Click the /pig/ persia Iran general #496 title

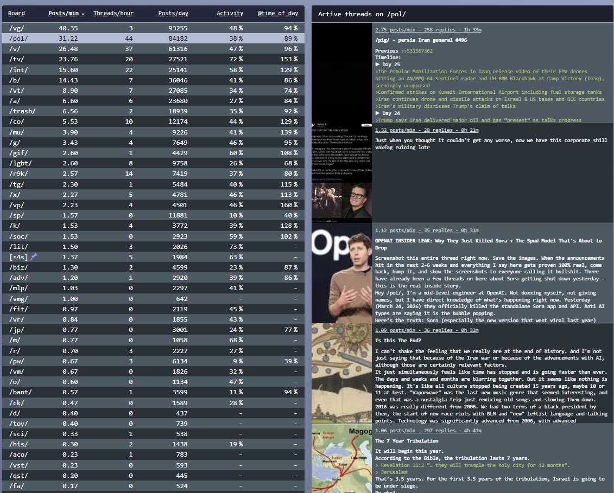(421, 40)
